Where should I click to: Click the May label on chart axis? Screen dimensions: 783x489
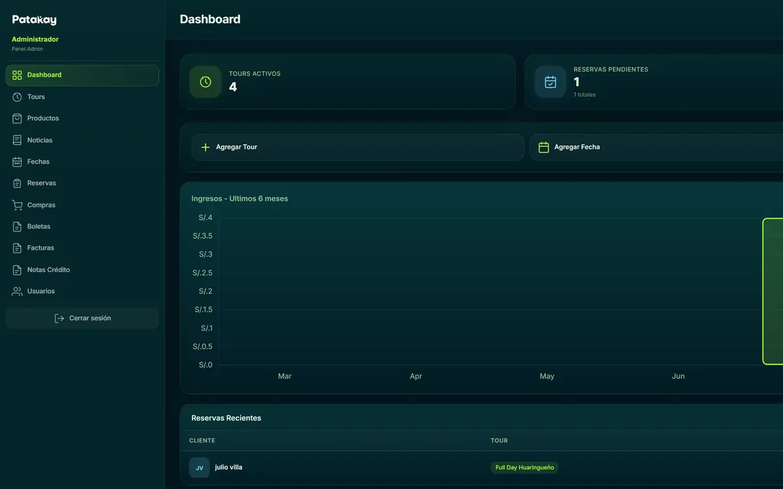(x=547, y=376)
